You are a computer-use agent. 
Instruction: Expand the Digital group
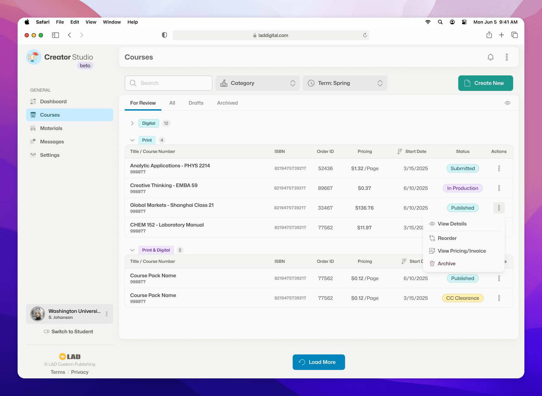pos(132,123)
